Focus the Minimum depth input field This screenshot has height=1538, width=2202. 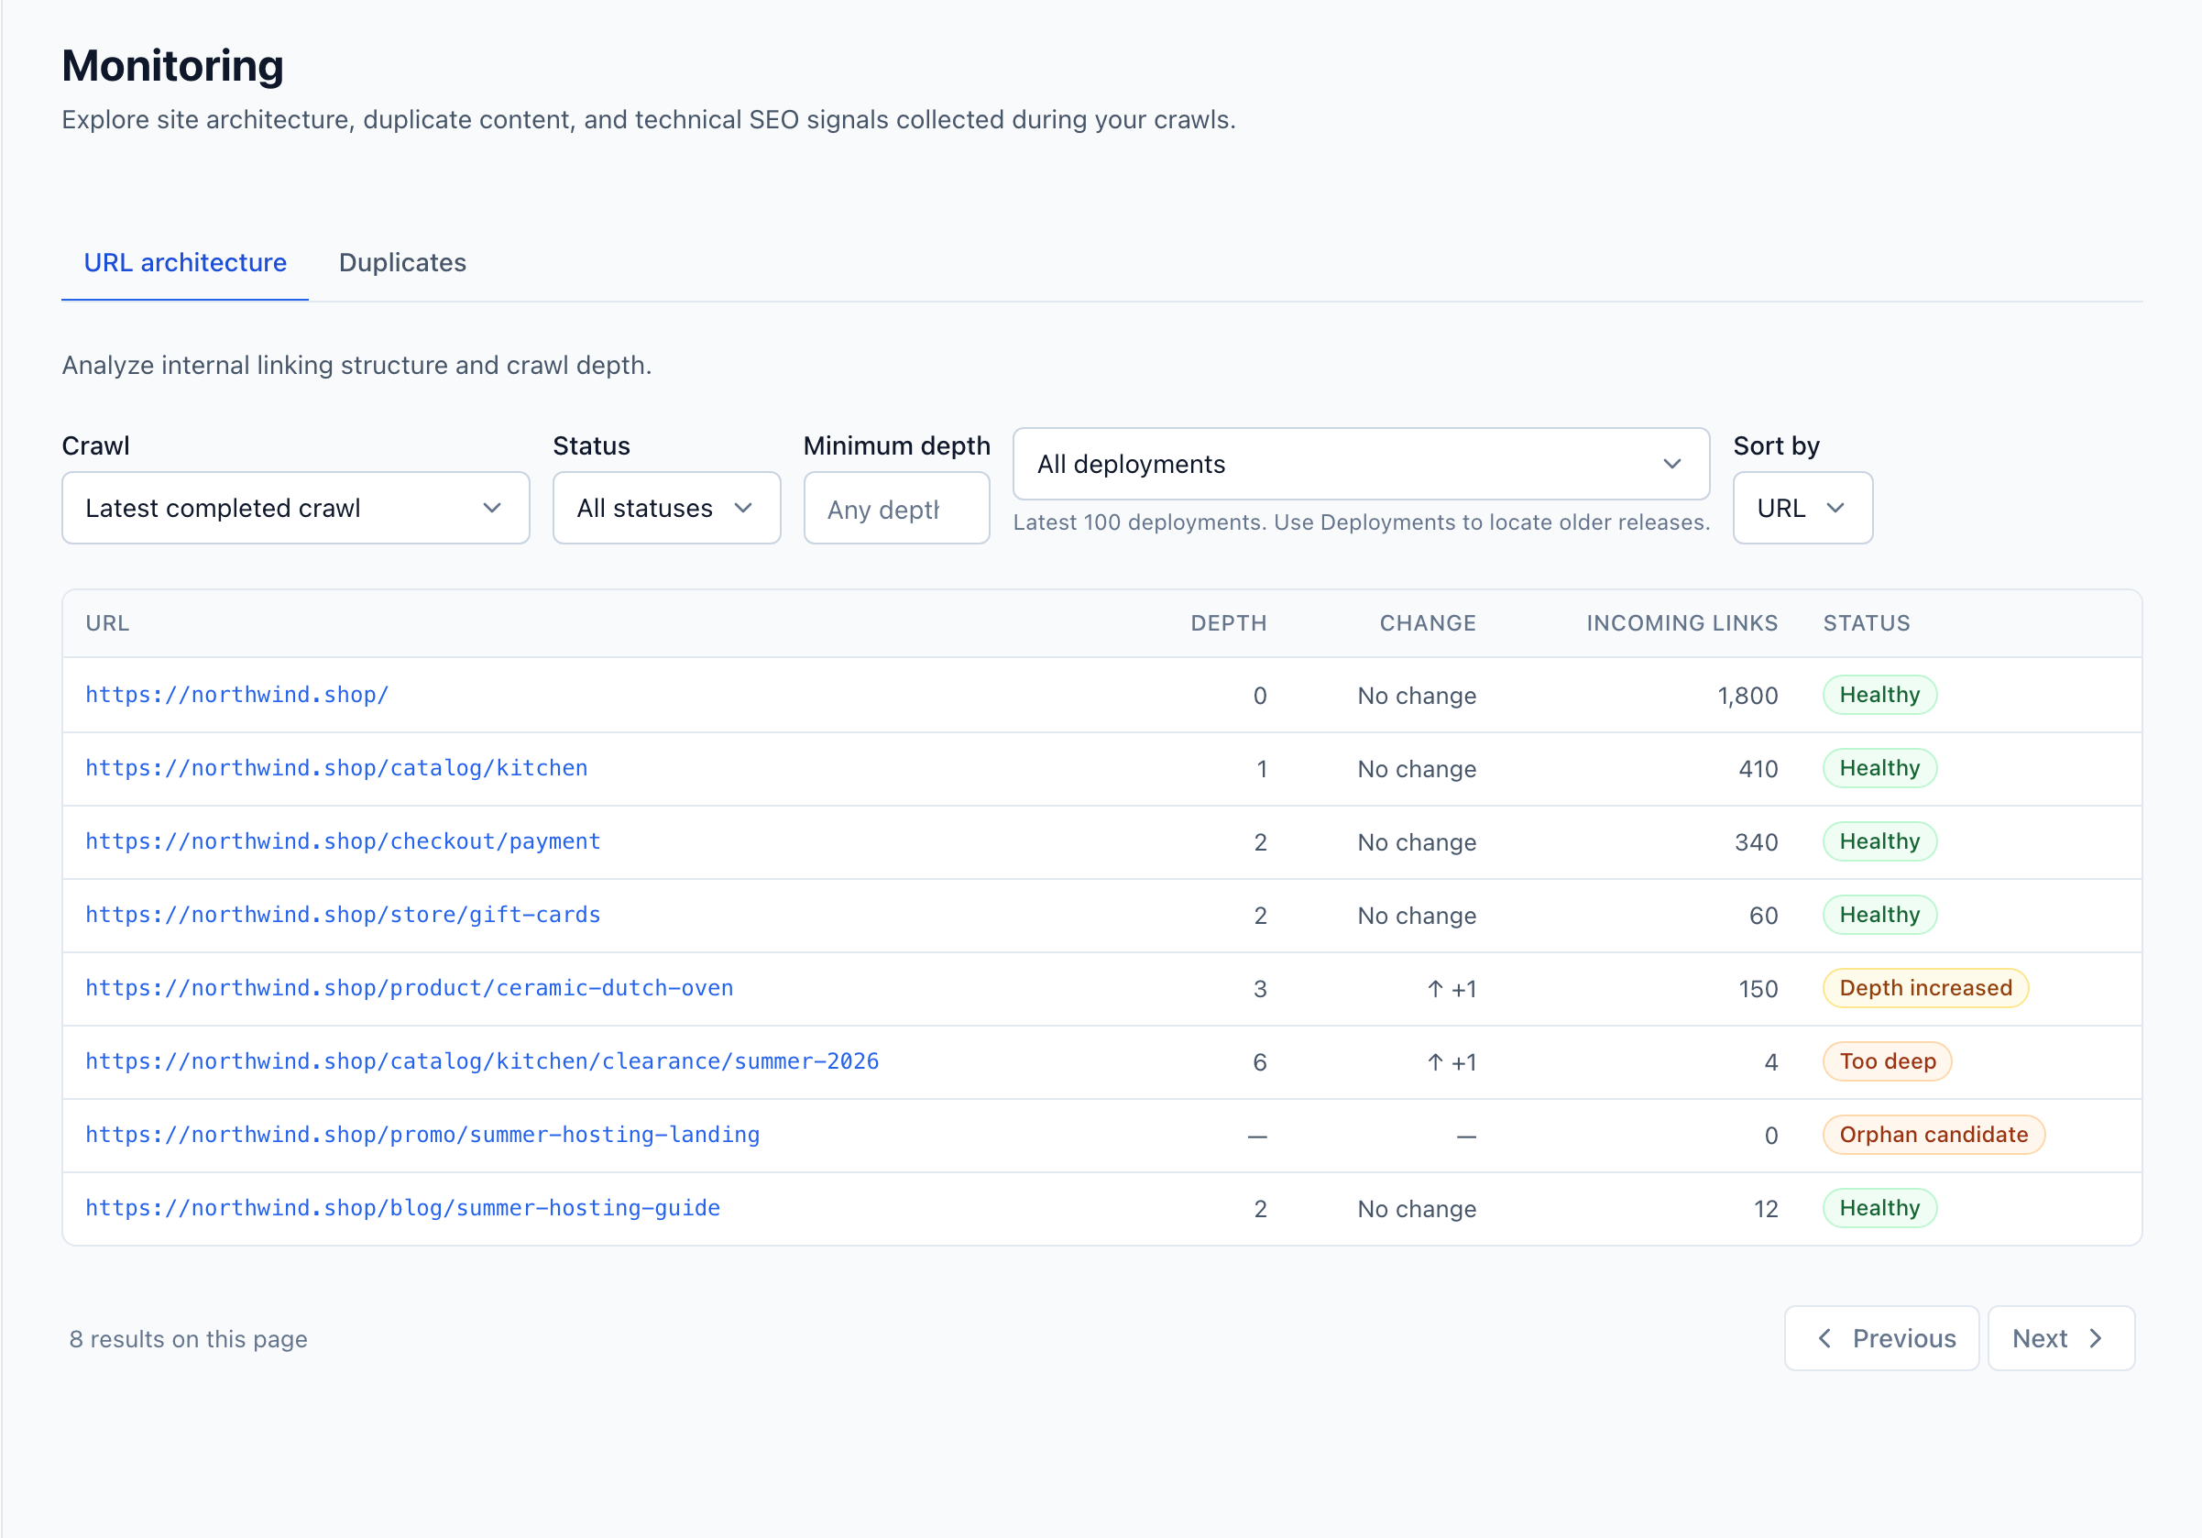[896, 508]
